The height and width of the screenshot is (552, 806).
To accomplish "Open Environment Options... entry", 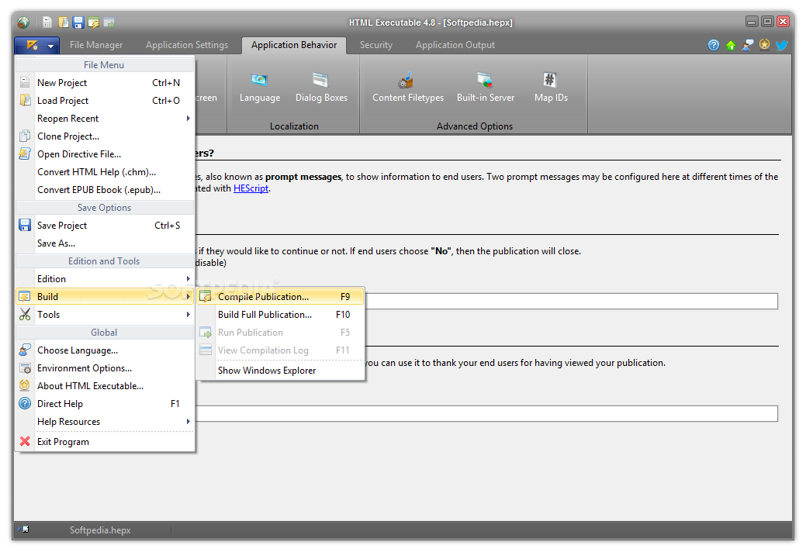I will coord(105,368).
